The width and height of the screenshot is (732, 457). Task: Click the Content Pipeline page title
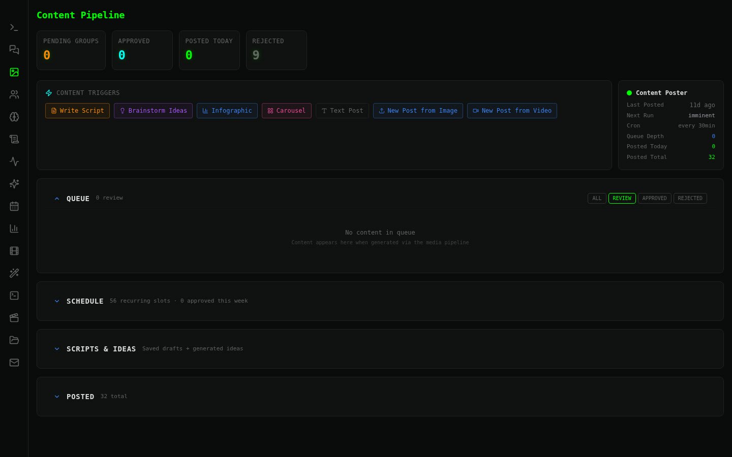(81, 15)
